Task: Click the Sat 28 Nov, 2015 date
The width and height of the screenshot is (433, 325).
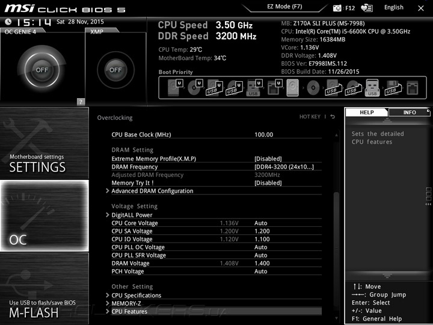Action: pos(80,22)
